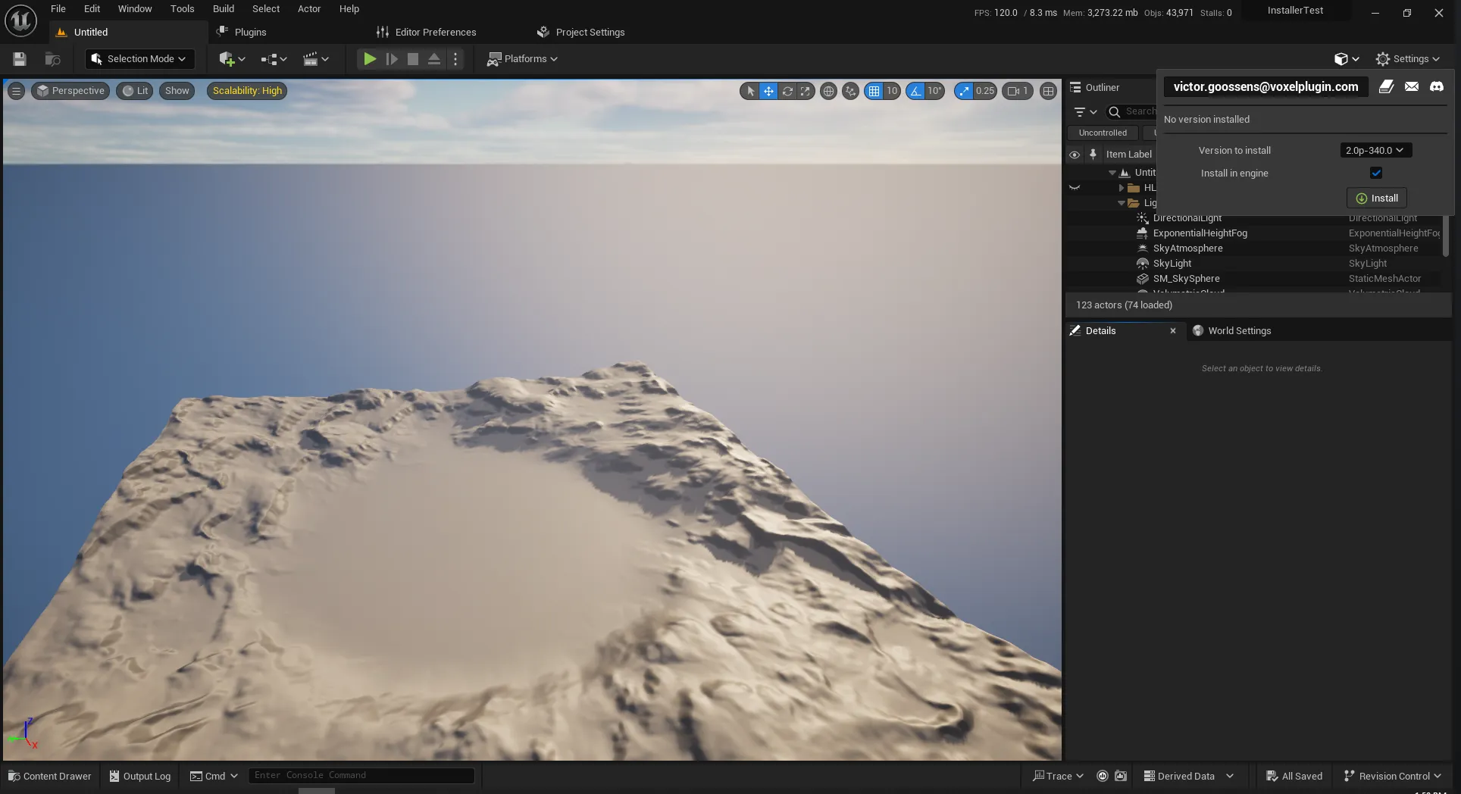Open the Version to install dropdown
The image size is (1461, 794).
pos(1375,150)
